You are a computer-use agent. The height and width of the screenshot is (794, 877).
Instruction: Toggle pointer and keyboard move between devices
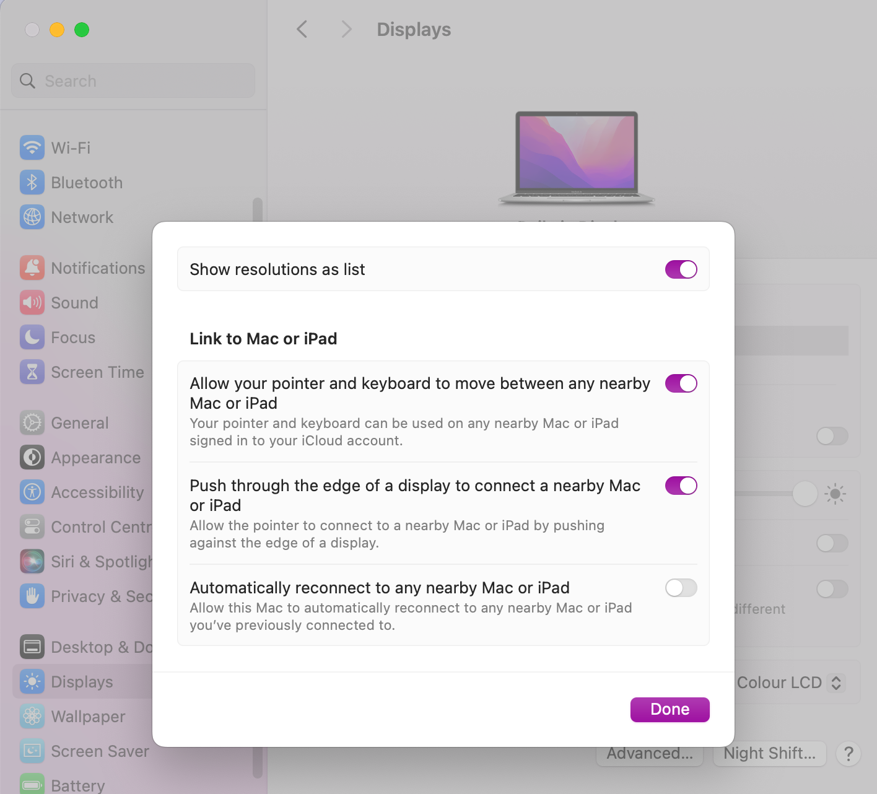(681, 383)
